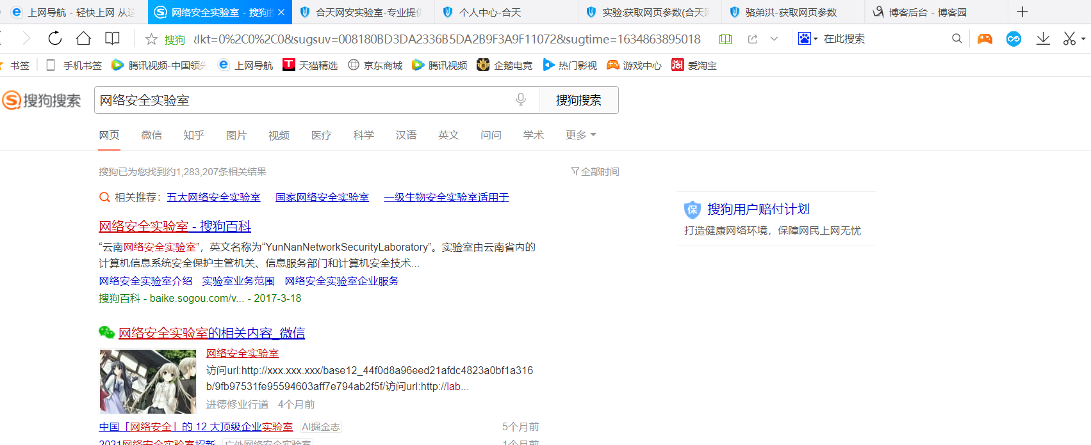The image size is (1091, 445).
Task: Select the 医疗 search category
Action: (x=322, y=135)
